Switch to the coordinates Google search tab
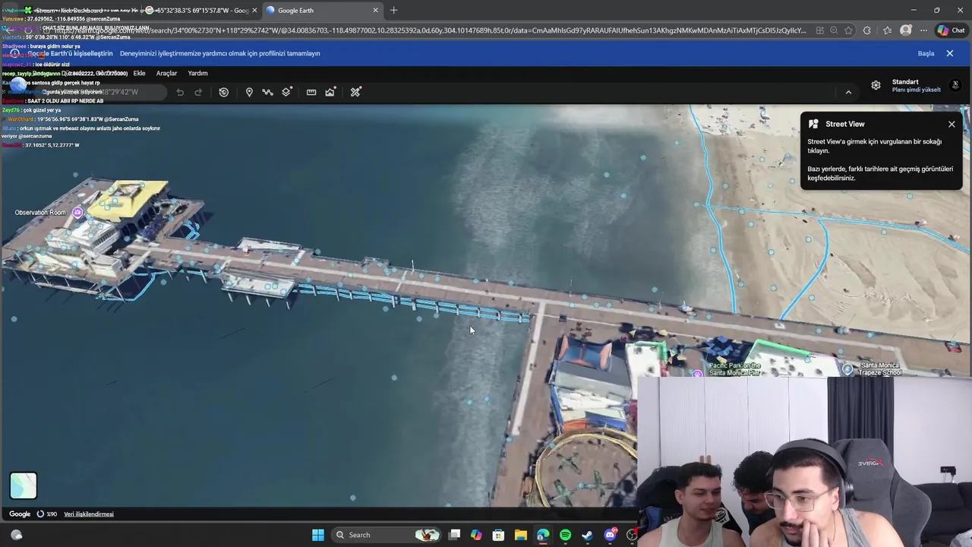Image resolution: width=972 pixels, height=547 pixels. pos(201,10)
